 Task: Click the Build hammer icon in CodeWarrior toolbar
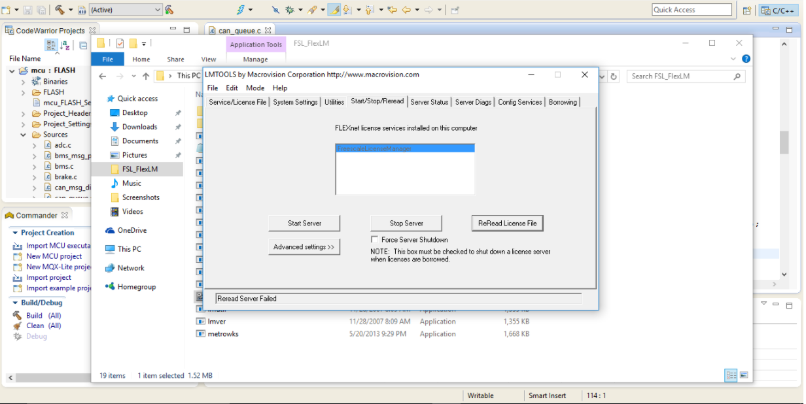pos(60,10)
